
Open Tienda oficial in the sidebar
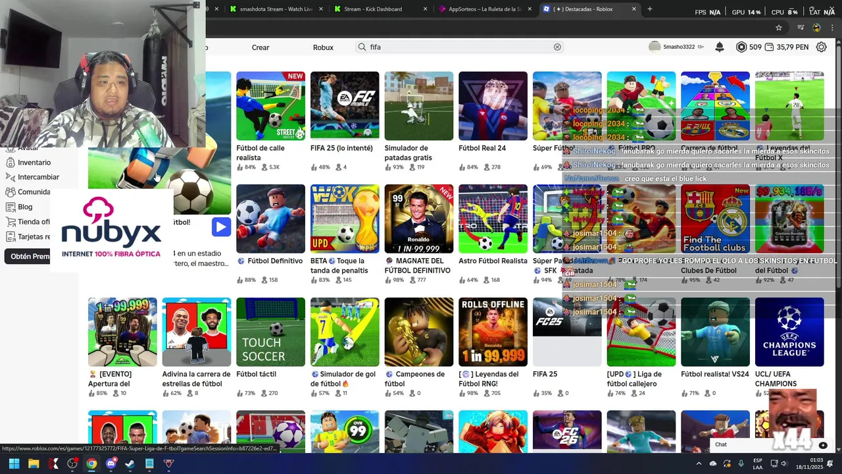(x=28, y=222)
